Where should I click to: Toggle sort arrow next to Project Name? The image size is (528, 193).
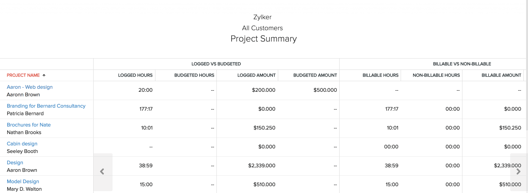[x=44, y=75]
